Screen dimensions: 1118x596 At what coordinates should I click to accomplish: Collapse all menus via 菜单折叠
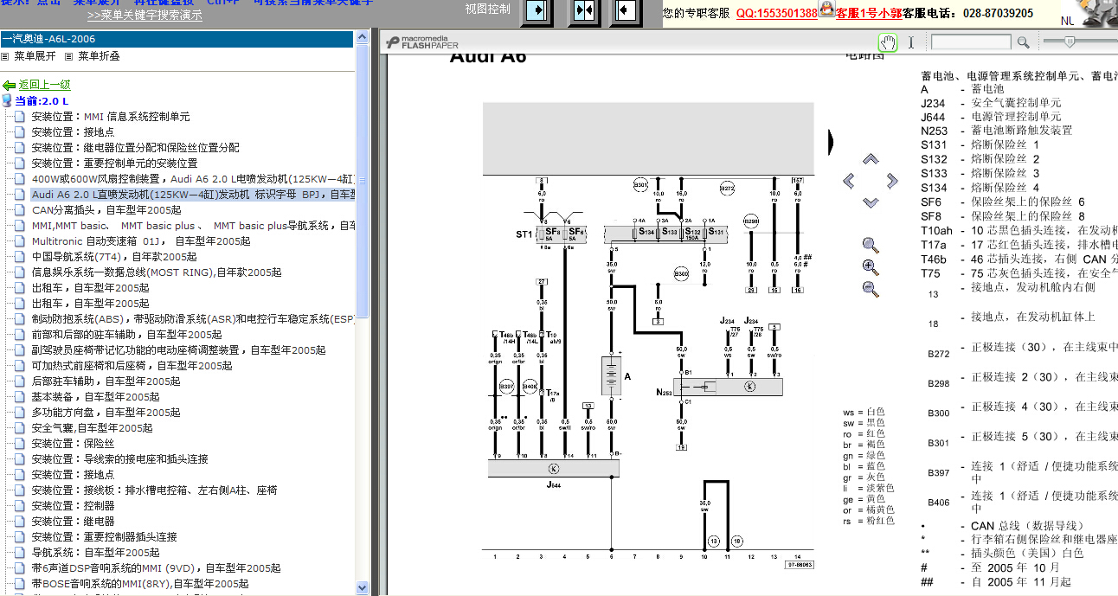[99, 56]
